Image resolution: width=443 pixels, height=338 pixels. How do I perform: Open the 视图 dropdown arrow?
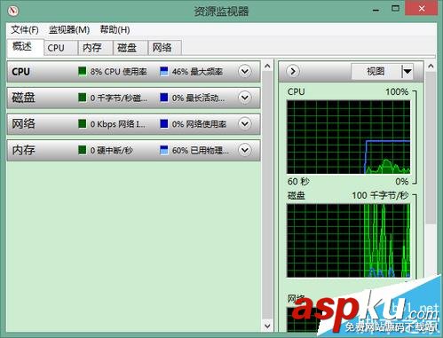coord(407,71)
